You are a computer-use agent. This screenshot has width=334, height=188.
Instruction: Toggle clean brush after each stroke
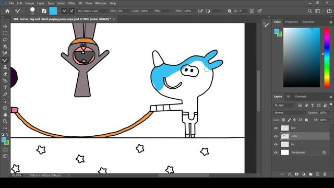coord(71,11)
